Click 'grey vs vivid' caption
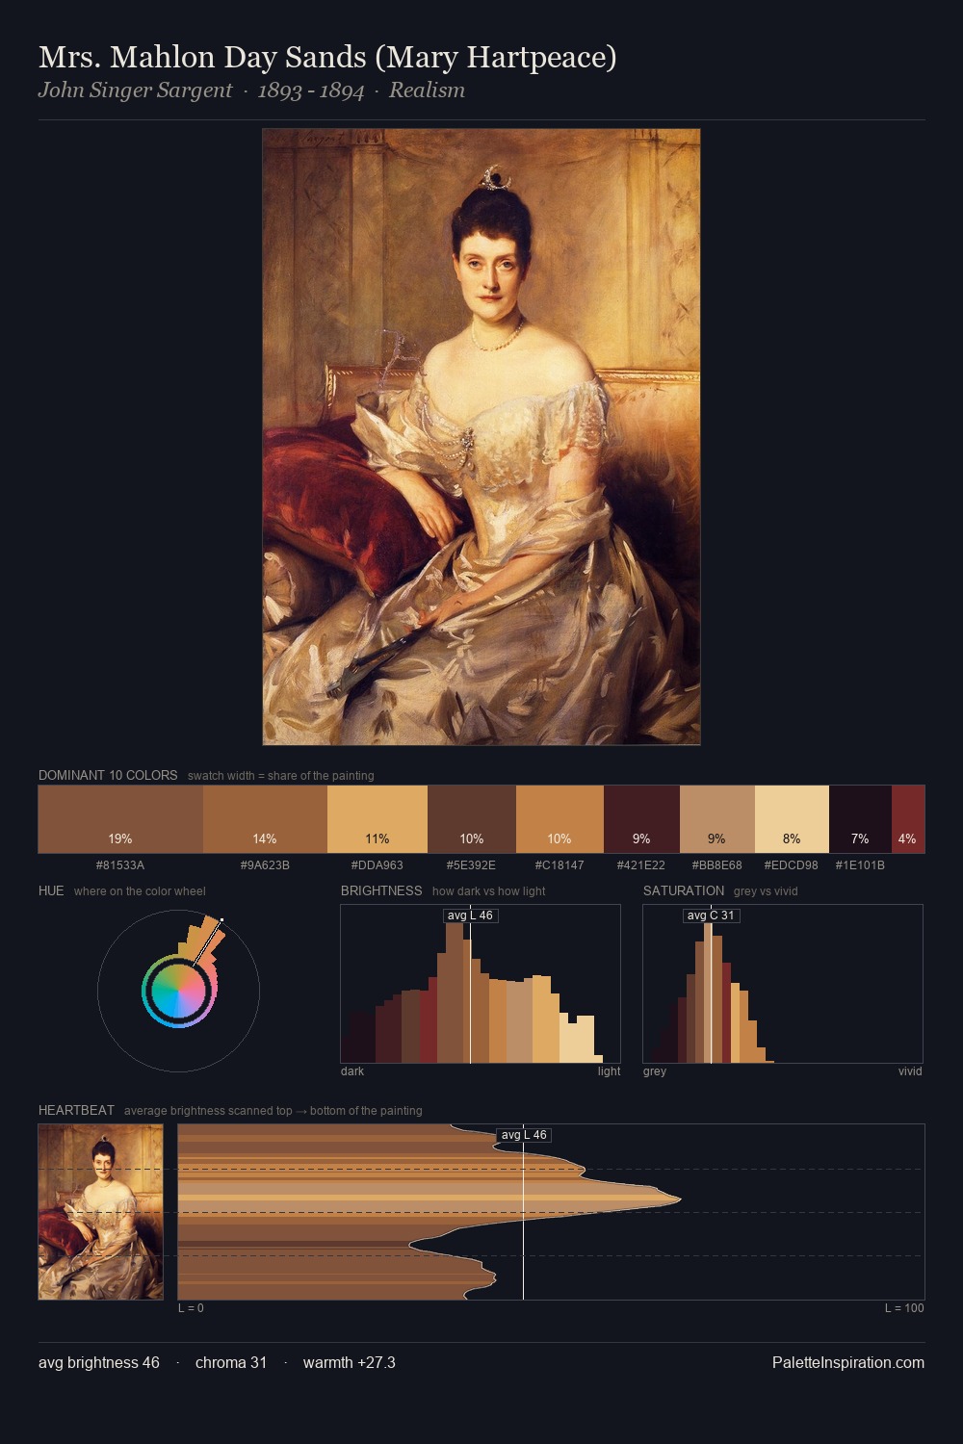 766,891
